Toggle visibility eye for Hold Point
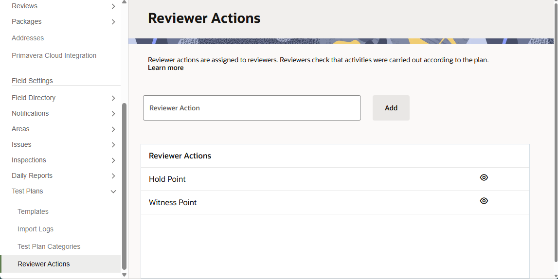 (x=484, y=177)
